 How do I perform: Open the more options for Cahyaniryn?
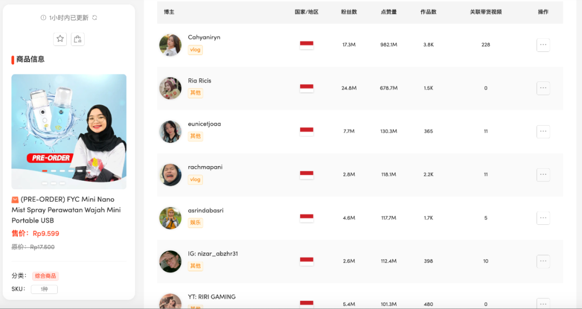pos(543,45)
